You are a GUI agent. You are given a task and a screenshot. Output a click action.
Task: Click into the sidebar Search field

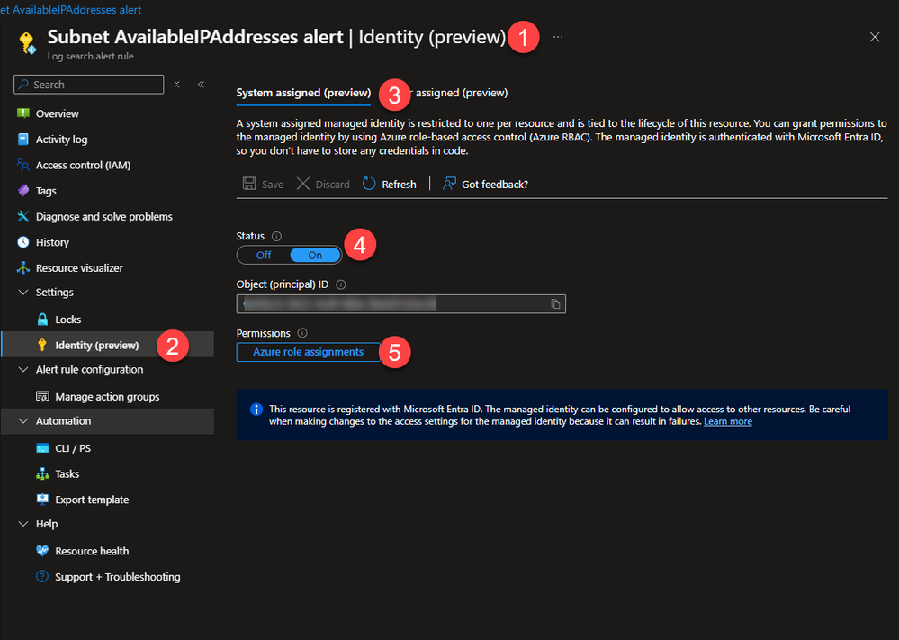(x=89, y=85)
